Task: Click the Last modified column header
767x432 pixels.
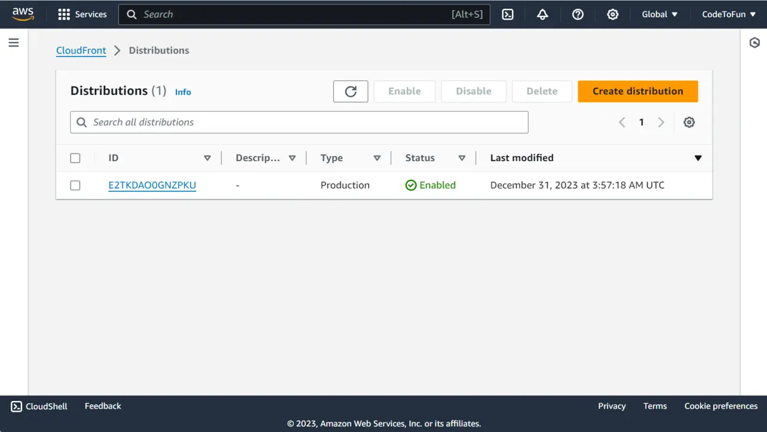Action: tap(522, 158)
